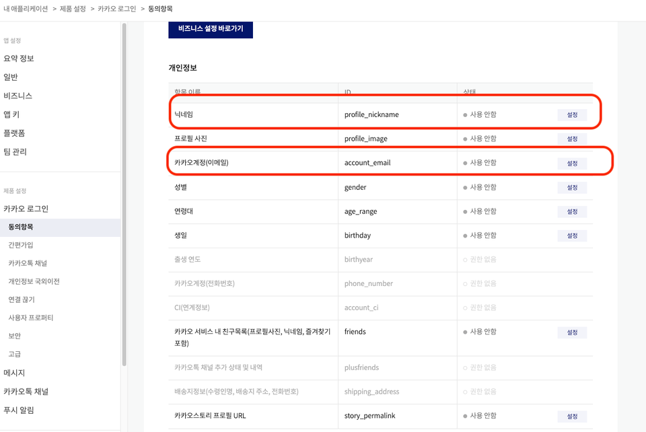Image resolution: width=646 pixels, height=432 pixels.
Task: Open 푸시 알림 in the sidebar
Action: 19,410
